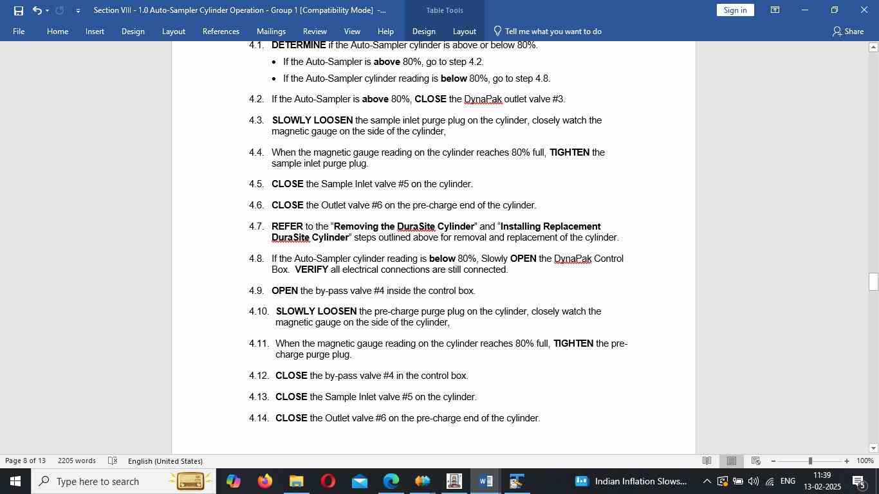The width and height of the screenshot is (879, 494).
Task: Open the Layout tab next to References
Action: click(173, 31)
